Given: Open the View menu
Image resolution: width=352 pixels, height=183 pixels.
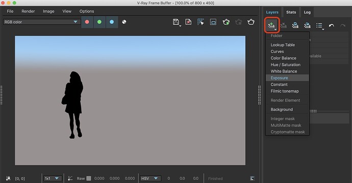Looking at the screenshot, I should 67,11.
